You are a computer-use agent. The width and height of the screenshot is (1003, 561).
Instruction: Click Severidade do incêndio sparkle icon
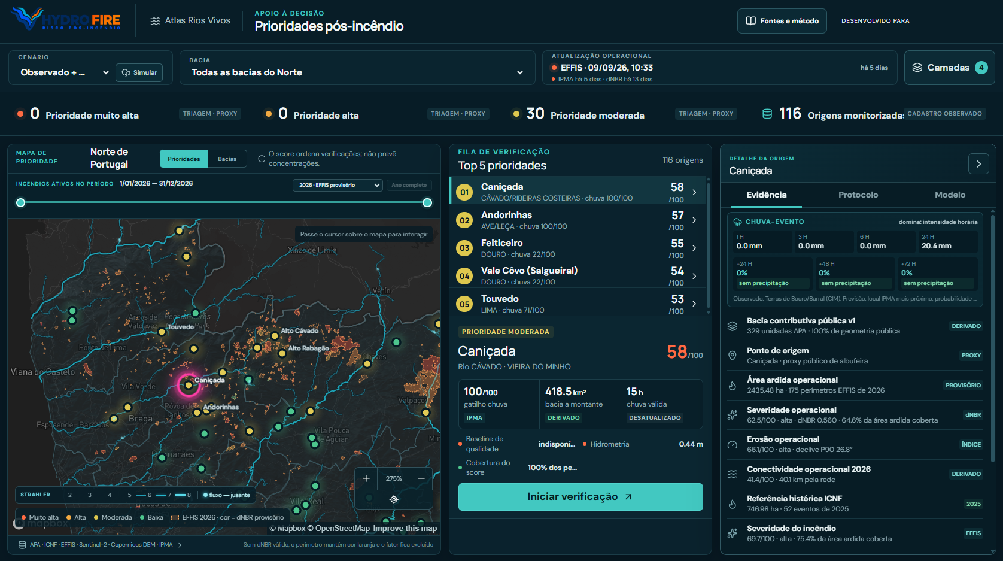click(x=732, y=533)
